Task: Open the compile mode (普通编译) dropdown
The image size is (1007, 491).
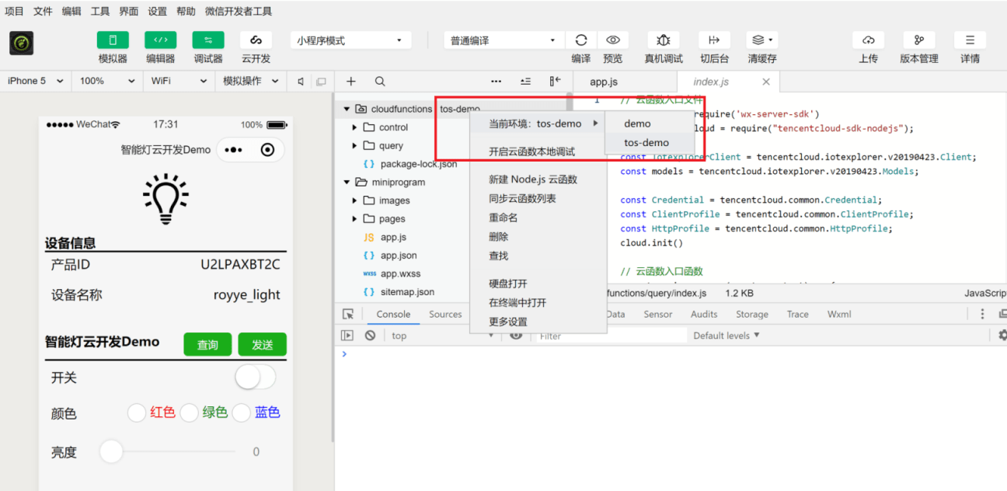Action: click(x=504, y=40)
